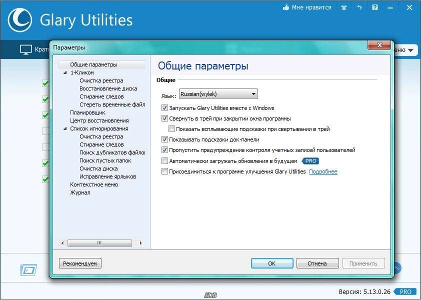Collapse the 'Список игнорирования' tree node
The height and width of the screenshot is (300, 421).
click(65, 128)
